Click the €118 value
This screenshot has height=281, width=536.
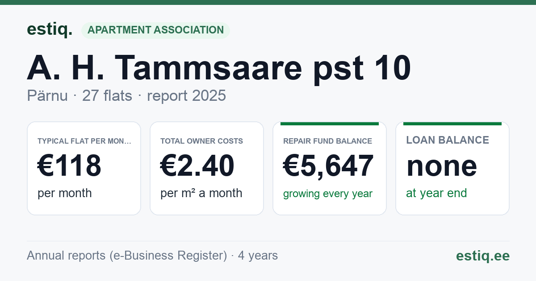pos(69,165)
